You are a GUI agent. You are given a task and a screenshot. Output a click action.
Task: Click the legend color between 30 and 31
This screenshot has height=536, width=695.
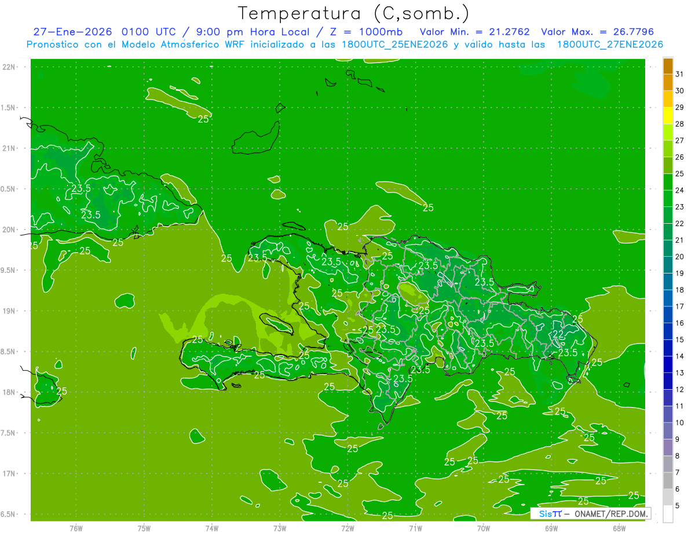[668, 83]
